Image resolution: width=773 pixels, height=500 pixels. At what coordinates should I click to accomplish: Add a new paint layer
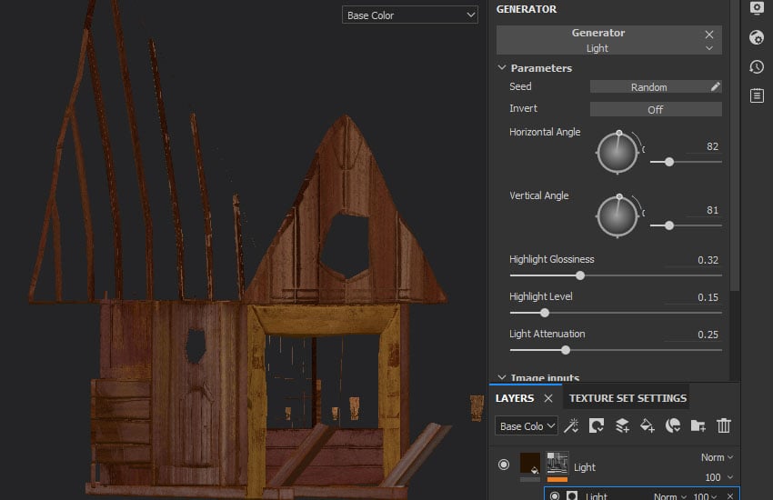tap(622, 425)
